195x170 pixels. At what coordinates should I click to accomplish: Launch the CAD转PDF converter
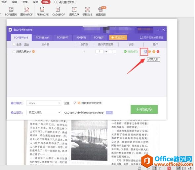(58, 12)
